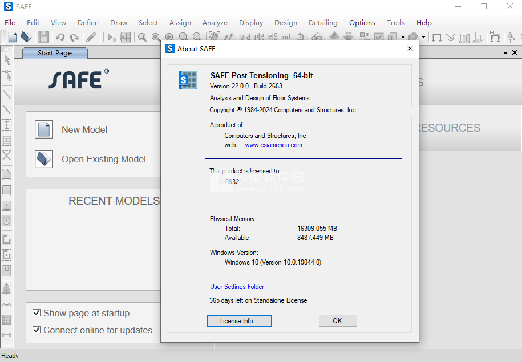Toggle Show page at startup checkbox
Screen dimensions: 522x362
point(37,313)
